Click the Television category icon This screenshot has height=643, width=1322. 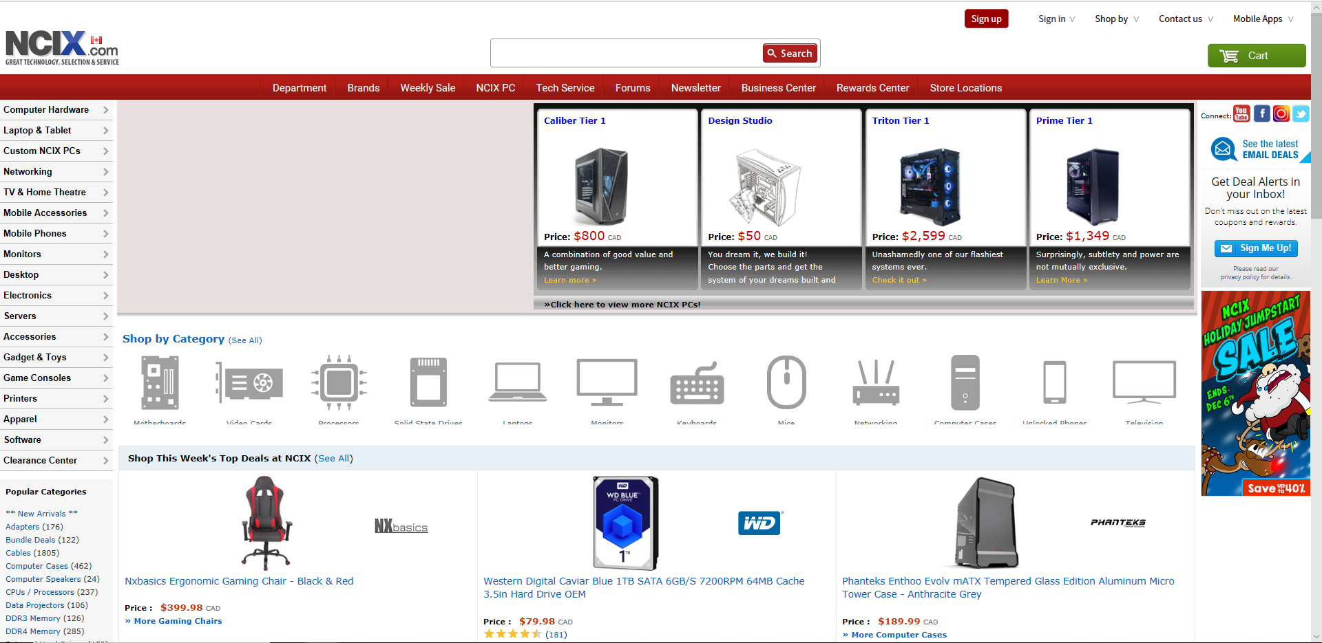click(1144, 382)
